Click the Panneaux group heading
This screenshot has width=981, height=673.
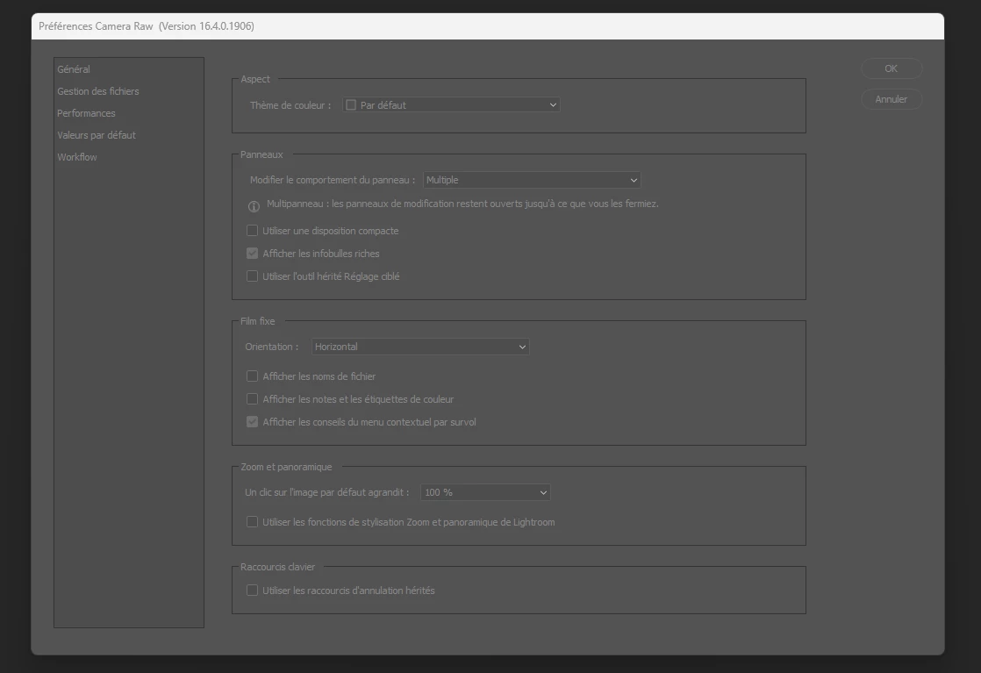pyautogui.click(x=261, y=154)
